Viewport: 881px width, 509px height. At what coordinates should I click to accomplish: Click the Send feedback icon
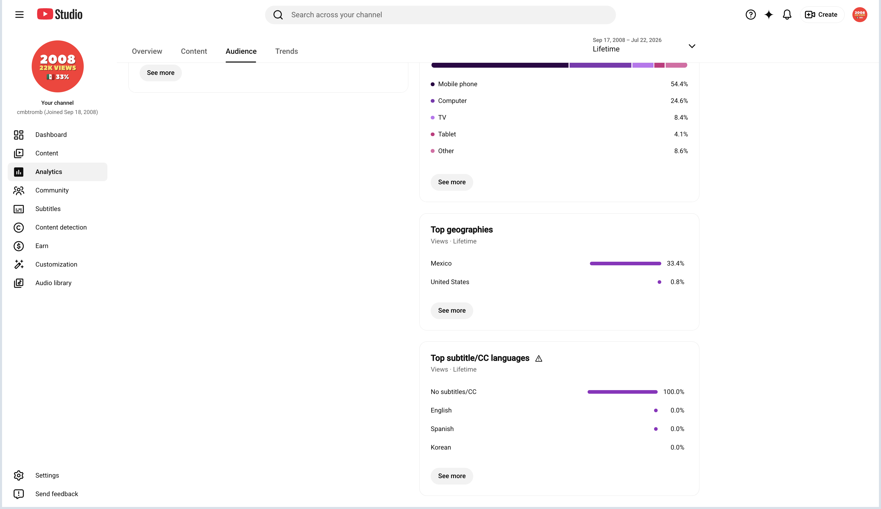pyautogui.click(x=19, y=494)
